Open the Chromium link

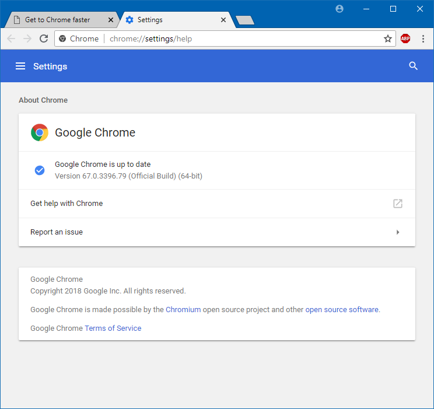click(x=183, y=310)
